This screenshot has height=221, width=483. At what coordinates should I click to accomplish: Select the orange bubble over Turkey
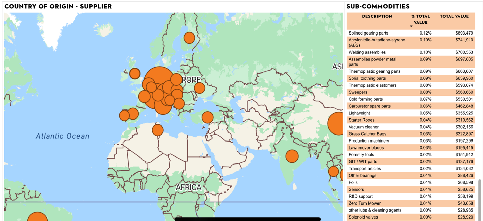click(x=208, y=117)
